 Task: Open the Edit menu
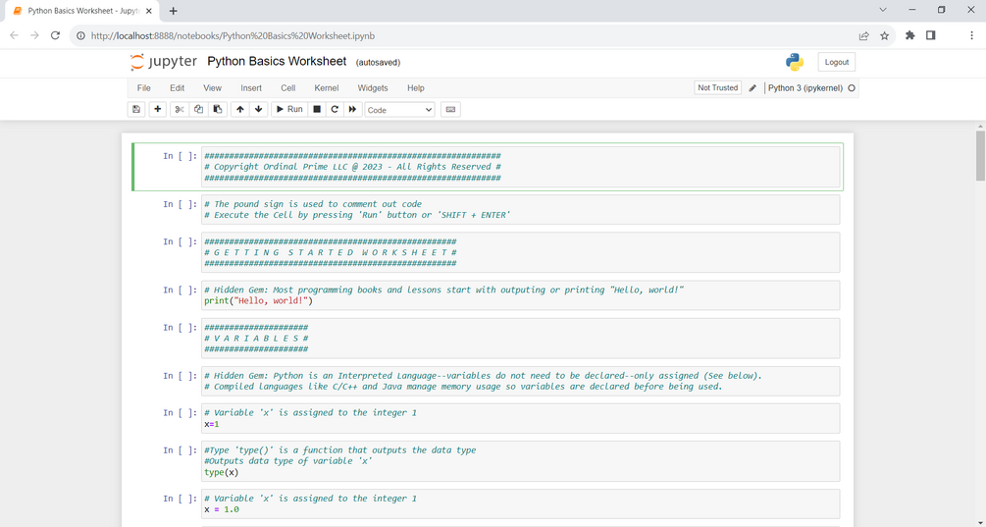click(x=178, y=88)
